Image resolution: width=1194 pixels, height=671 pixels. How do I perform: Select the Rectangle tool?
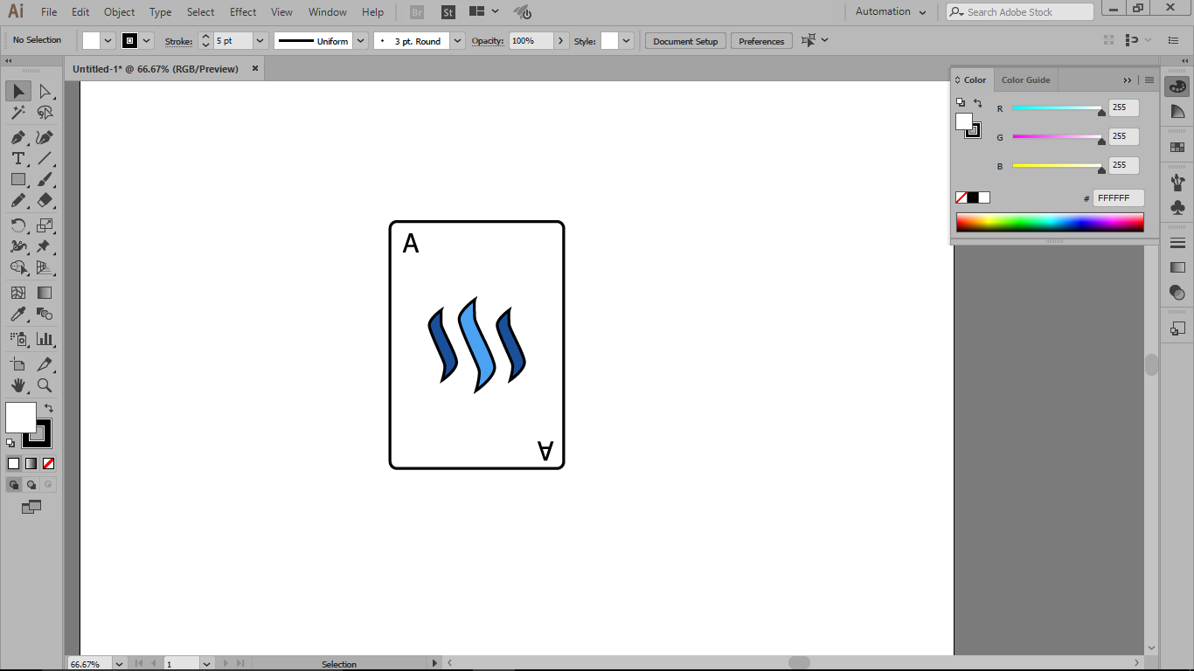(x=18, y=179)
